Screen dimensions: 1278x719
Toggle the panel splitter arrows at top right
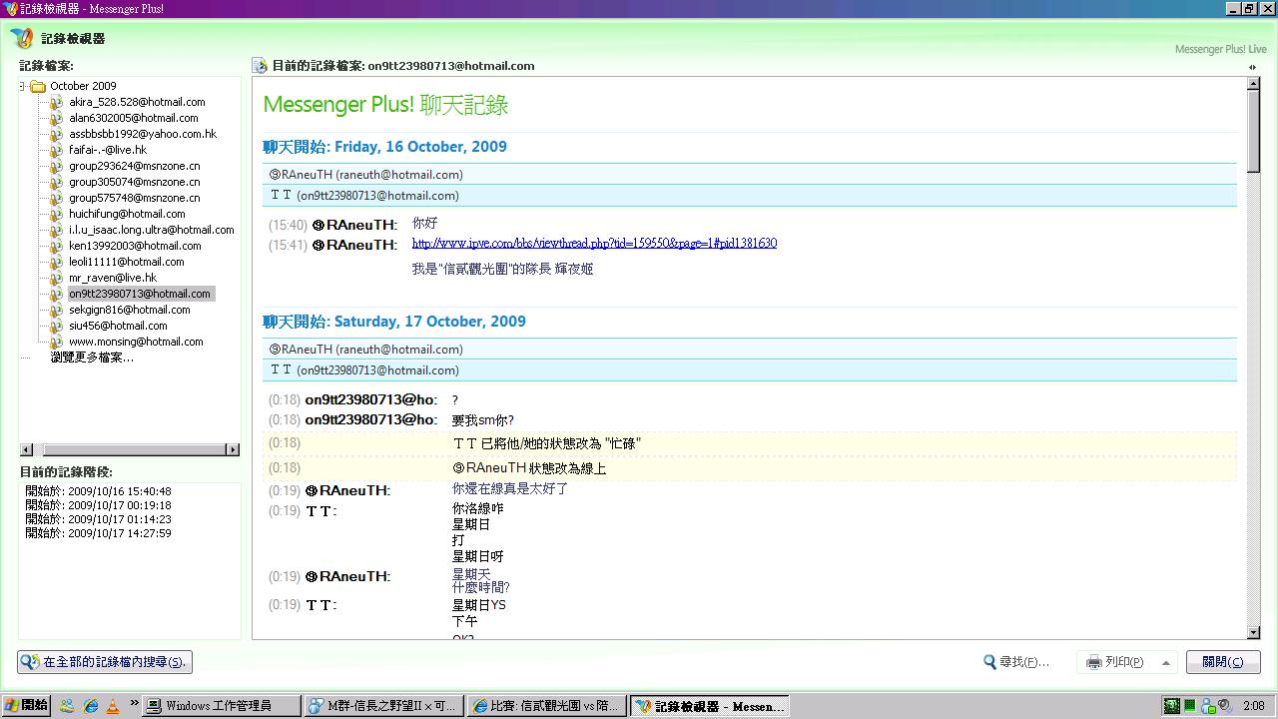tap(1252, 67)
